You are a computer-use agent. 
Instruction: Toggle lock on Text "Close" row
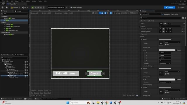pyautogui.click(x=25, y=77)
